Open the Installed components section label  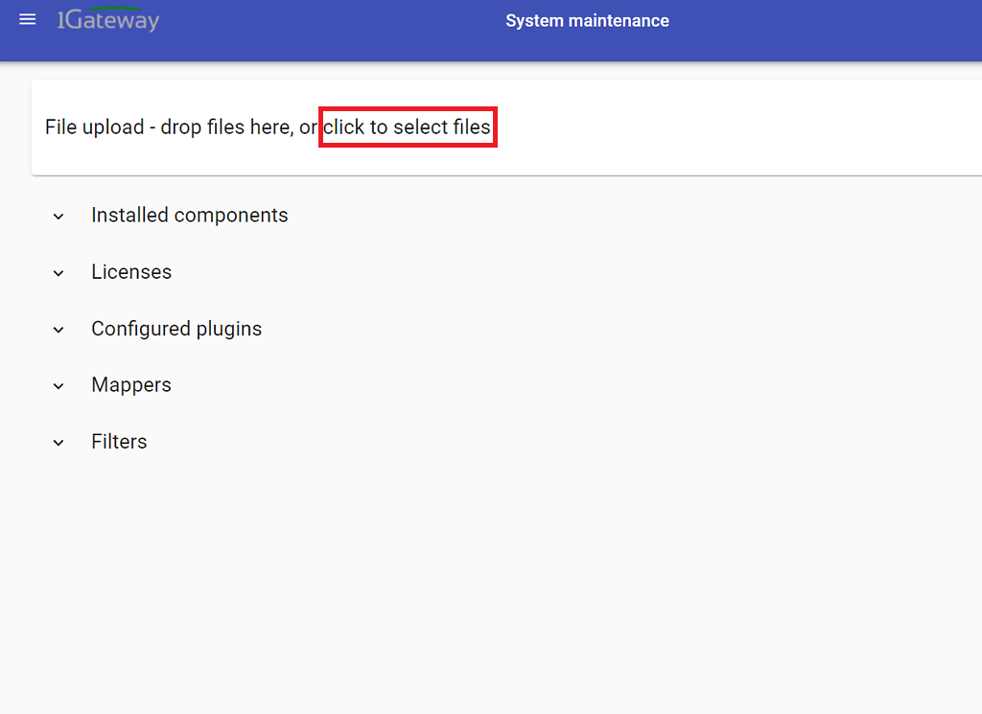(189, 216)
